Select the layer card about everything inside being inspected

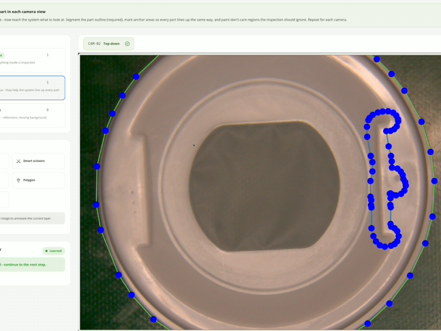(31, 60)
